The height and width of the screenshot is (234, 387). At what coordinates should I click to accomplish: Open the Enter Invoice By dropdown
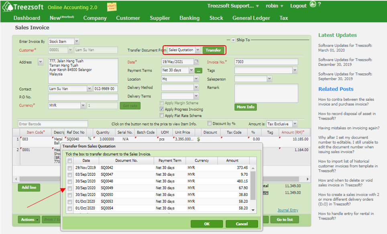(x=77, y=41)
